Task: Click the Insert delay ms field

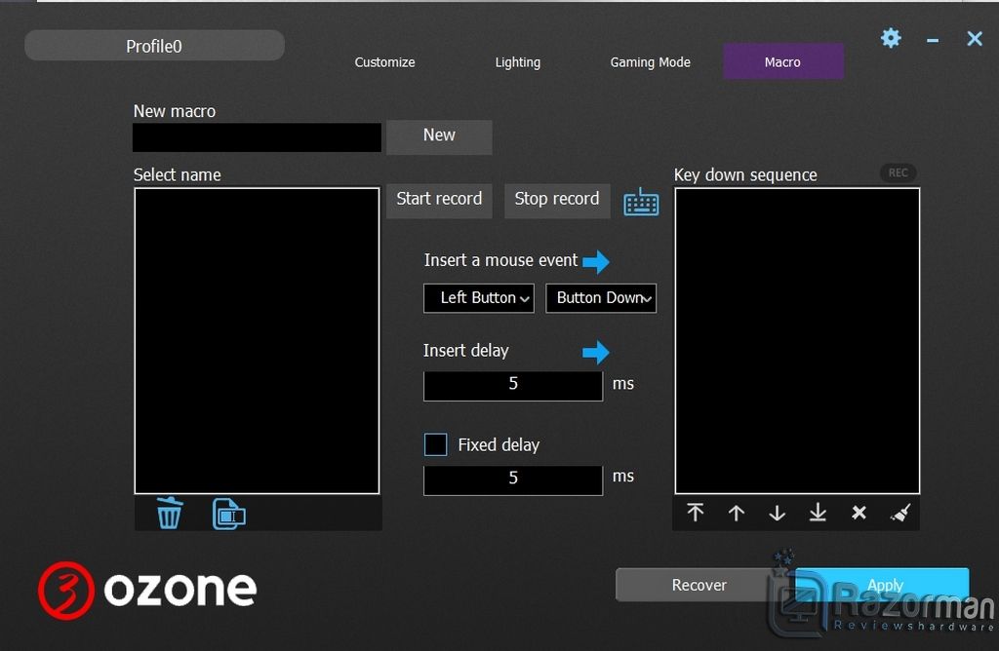Action: click(513, 384)
